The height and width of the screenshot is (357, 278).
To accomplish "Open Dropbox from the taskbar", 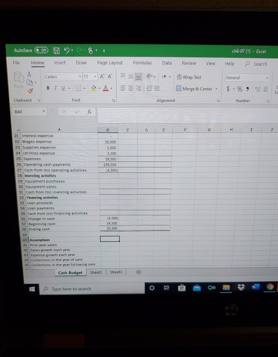I will pos(241,288).
